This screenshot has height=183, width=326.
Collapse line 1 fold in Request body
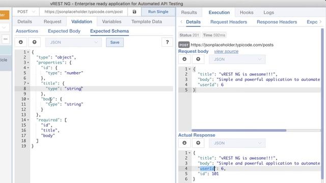(189, 69)
